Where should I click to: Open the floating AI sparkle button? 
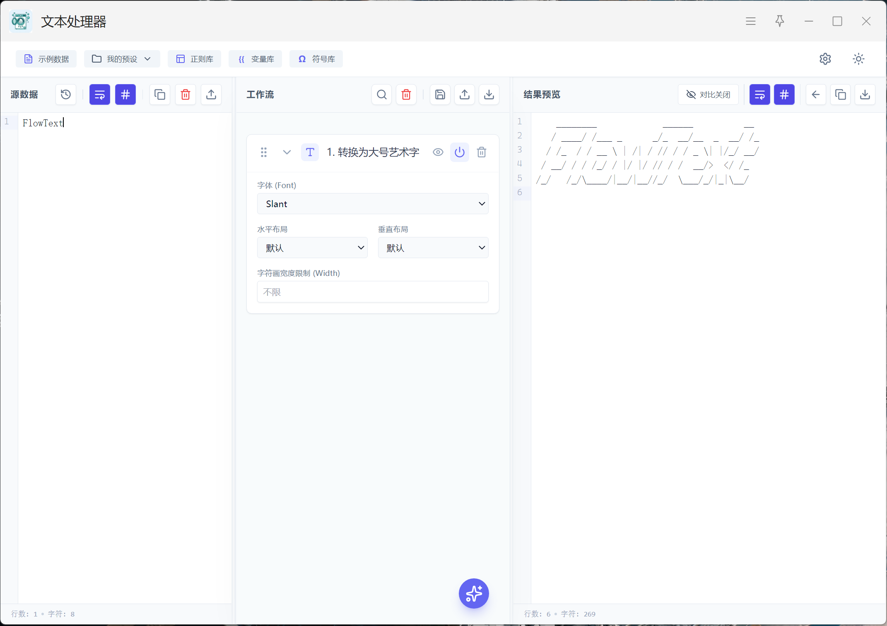click(474, 593)
